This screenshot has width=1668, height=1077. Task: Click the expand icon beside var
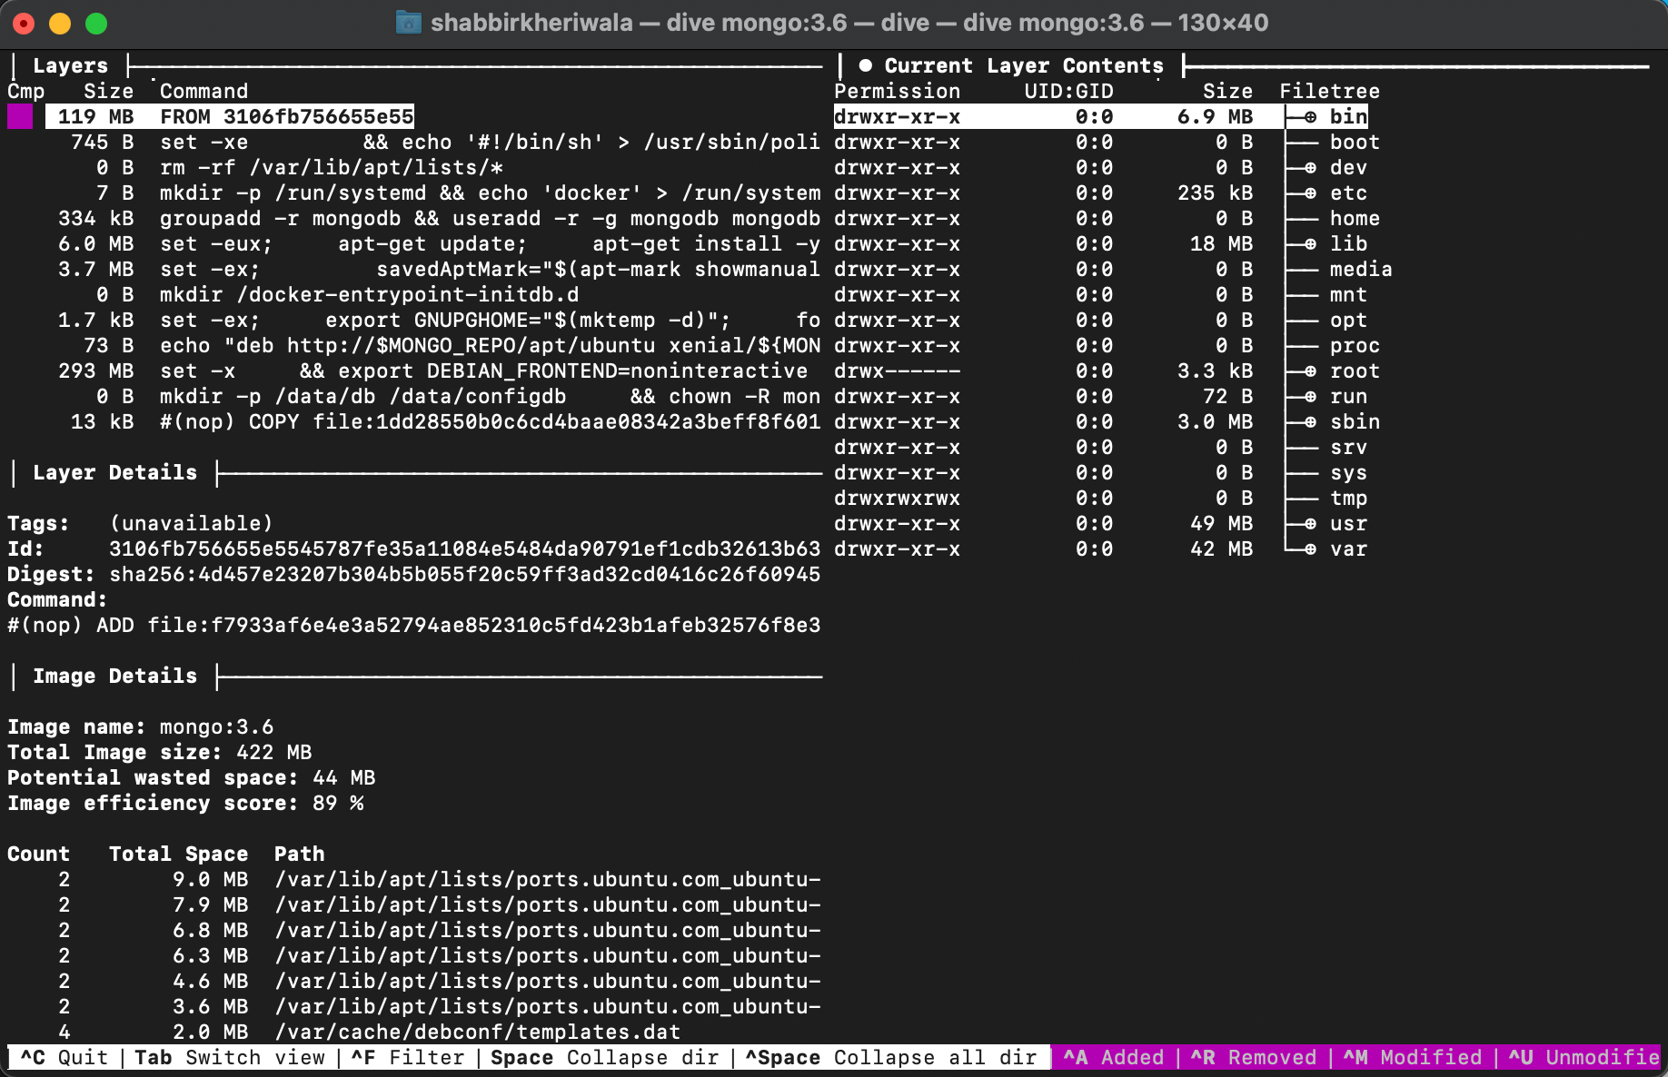pyautogui.click(x=1310, y=549)
